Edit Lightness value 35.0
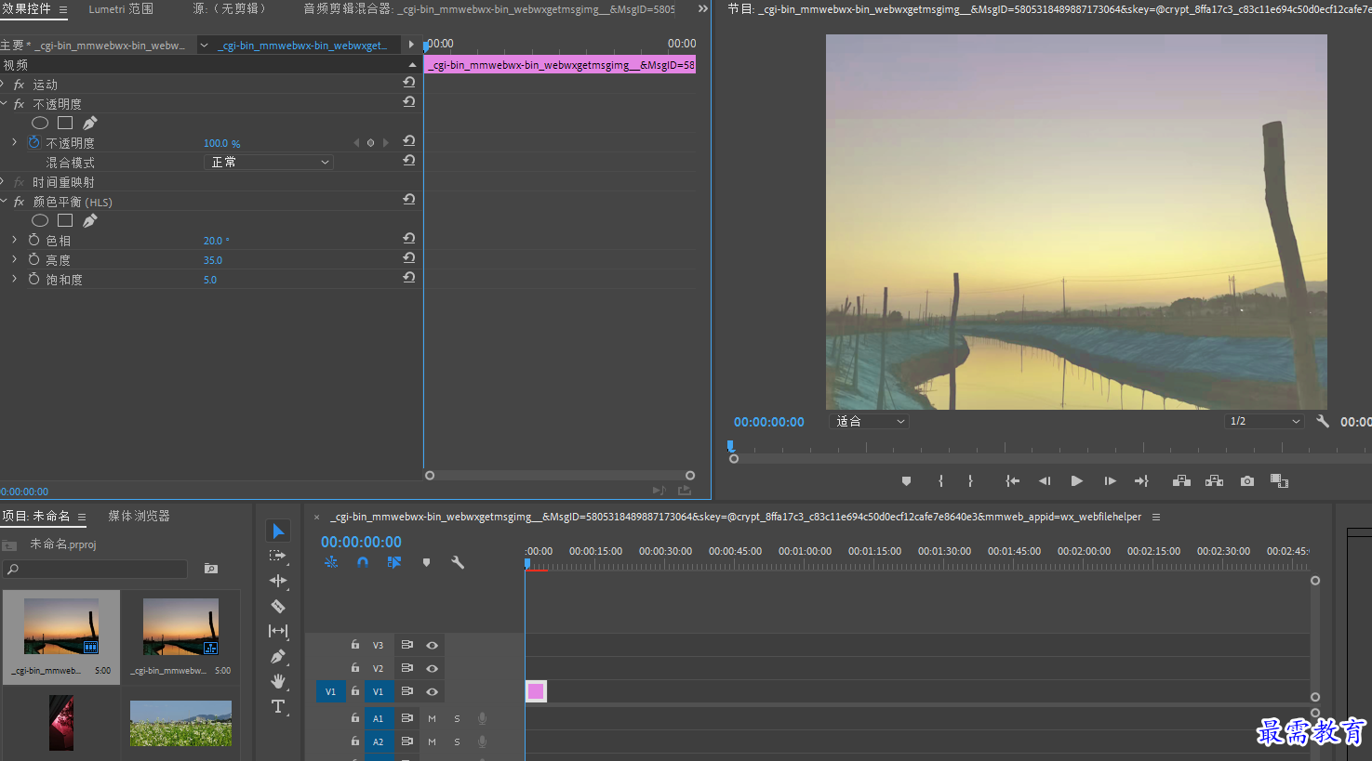This screenshot has width=1372, height=761. (x=213, y=260)
